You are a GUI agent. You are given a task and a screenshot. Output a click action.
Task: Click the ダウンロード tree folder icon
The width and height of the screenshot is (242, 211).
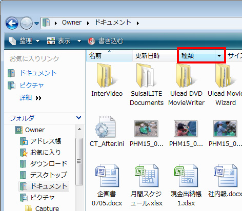coord(23,164)
